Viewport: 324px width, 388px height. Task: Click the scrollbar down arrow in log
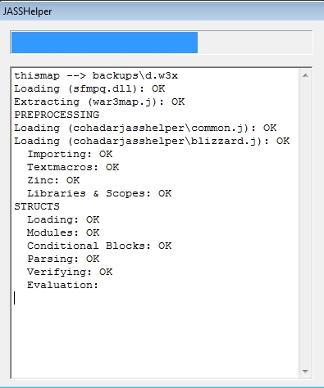305,372
